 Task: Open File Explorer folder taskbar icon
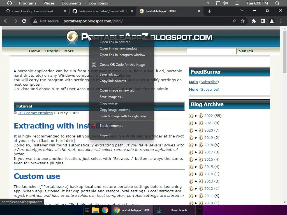pyautogui.click(x=95, y=210)
